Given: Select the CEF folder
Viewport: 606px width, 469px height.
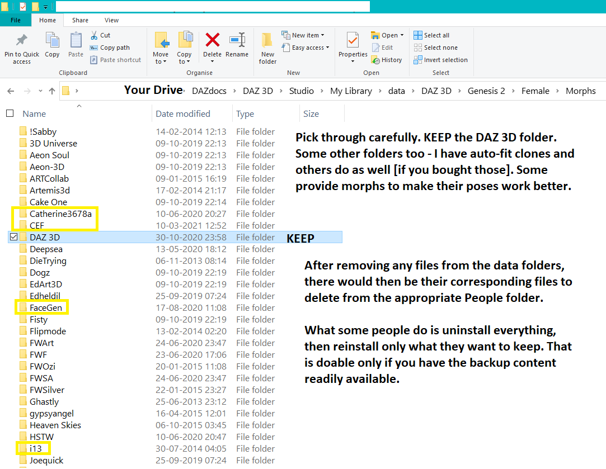Looking at the screenshot, I should [37, 225].
